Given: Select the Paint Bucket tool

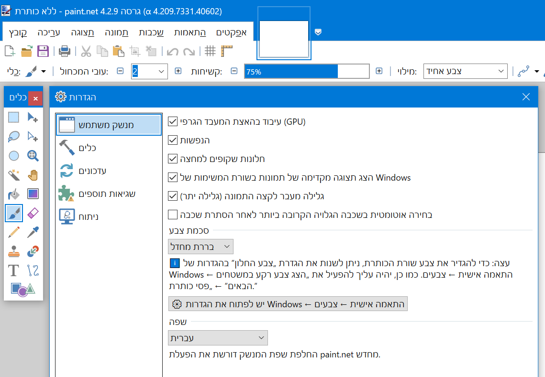Looking at the screenshot, I should (13, 194).
